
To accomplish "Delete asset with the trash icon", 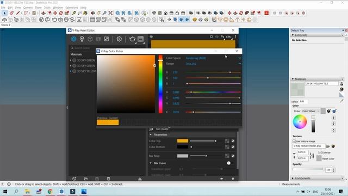I will (x=108, y=179).
